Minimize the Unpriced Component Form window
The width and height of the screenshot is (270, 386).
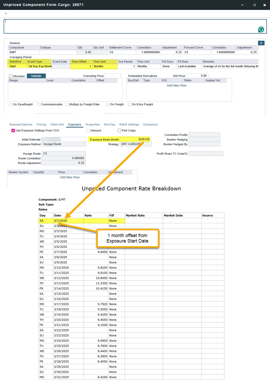(x=242, y=5)
